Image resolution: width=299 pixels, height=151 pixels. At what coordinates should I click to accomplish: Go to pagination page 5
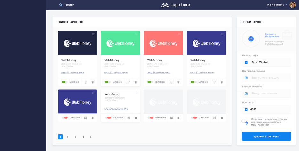pos(91,137)
